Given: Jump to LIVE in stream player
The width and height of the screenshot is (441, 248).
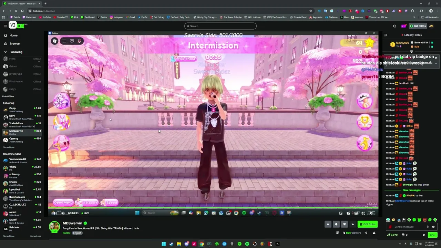Looking at the screenshot, I should (x=85, y=213).
